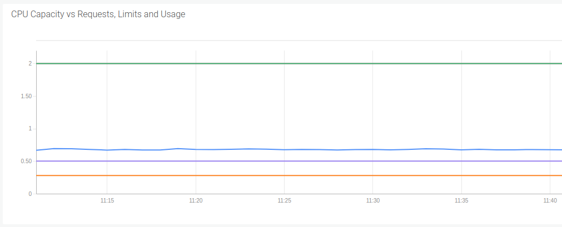Click the 11:40 time axis label
Image resolution: width=562 pixels, height=227 pixels.
tap(550, 201)
